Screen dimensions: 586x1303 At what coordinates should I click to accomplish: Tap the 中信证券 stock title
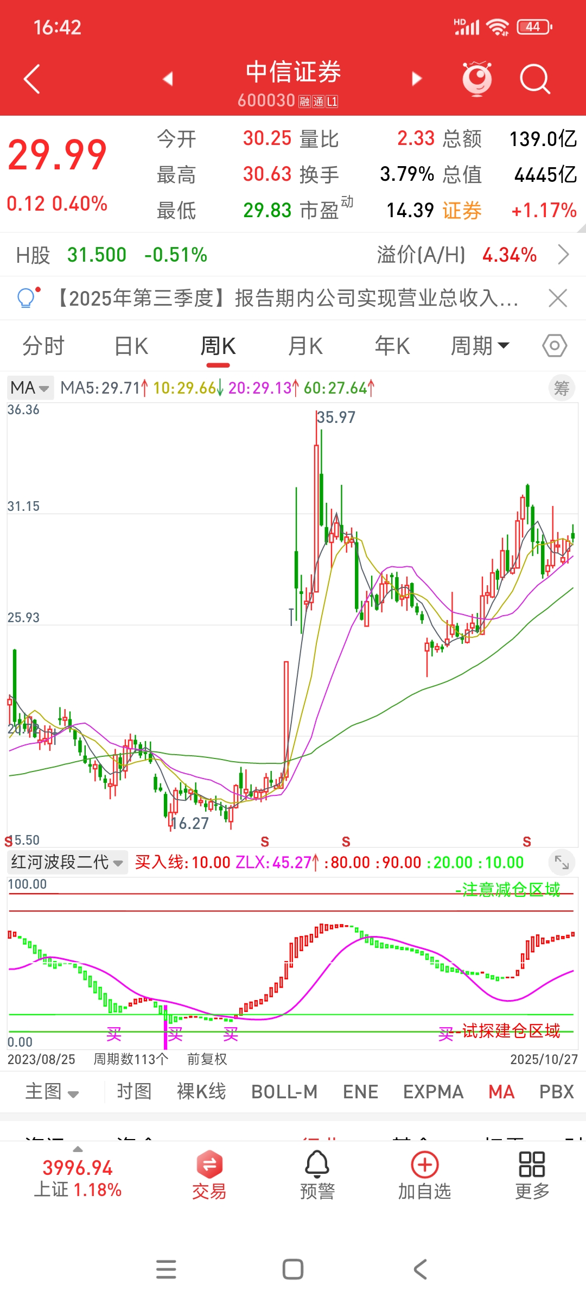293,72
